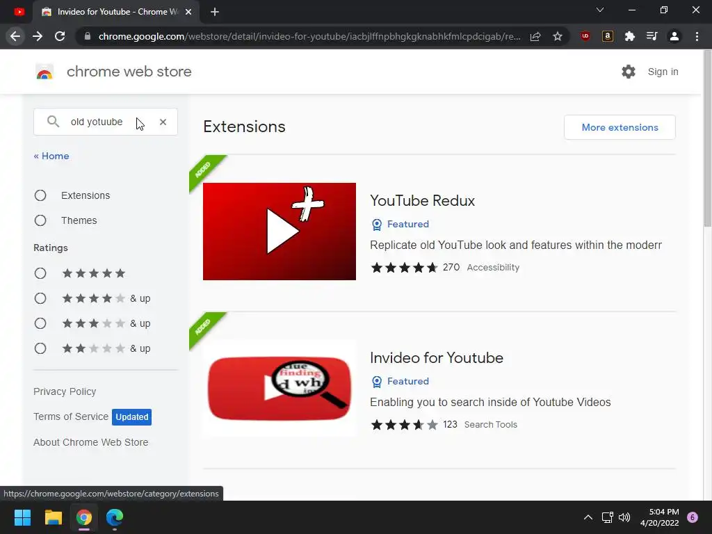Image resolution: width=712 pixels, height=534 pixels.
Task: Click the address bar URL
Action: [x=309, y=36]
